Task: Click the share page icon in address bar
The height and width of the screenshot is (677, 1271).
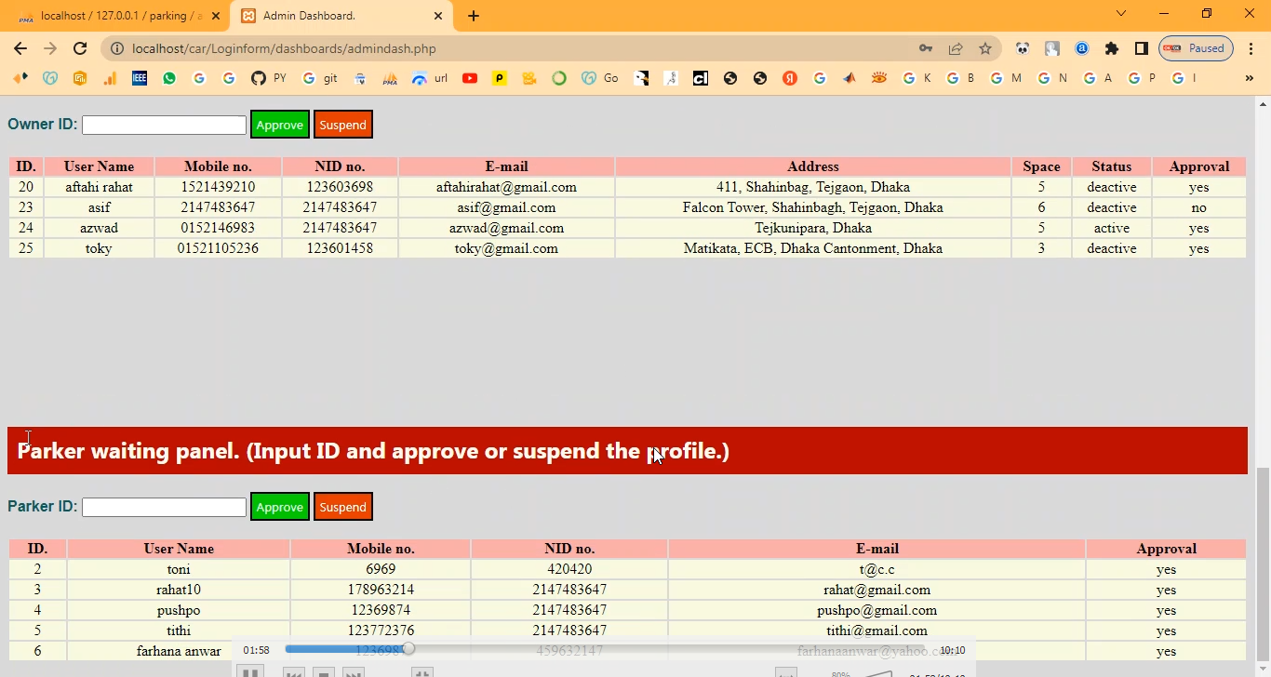Action: (x=956, y=48)
